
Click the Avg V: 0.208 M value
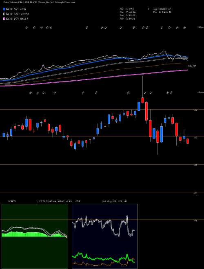[162, 9]
